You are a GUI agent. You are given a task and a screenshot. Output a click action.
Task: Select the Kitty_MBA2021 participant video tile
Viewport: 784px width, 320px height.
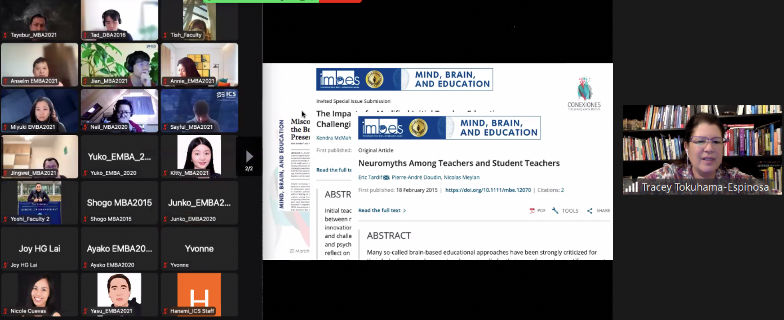point(199,156)
